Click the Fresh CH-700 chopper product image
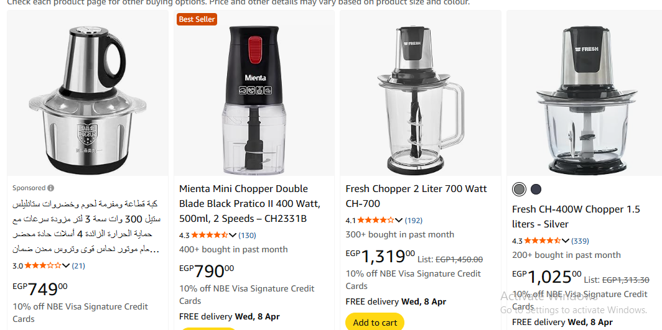 pos(420,93)
